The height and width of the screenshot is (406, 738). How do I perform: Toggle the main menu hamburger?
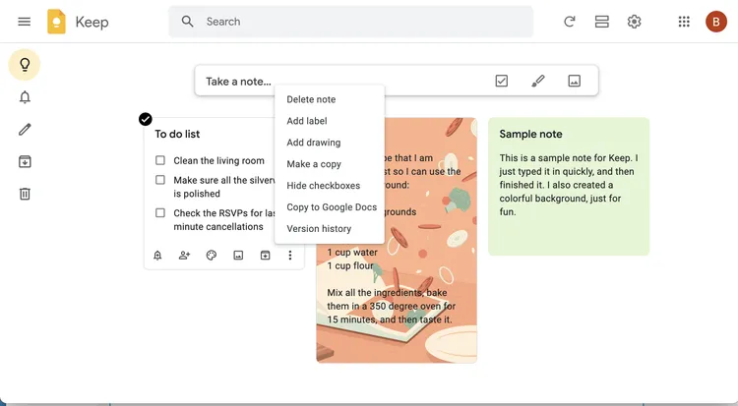click(x=25, y=22)
